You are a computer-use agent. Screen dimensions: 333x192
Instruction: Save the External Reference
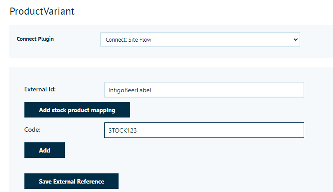[x=71, y=181]
